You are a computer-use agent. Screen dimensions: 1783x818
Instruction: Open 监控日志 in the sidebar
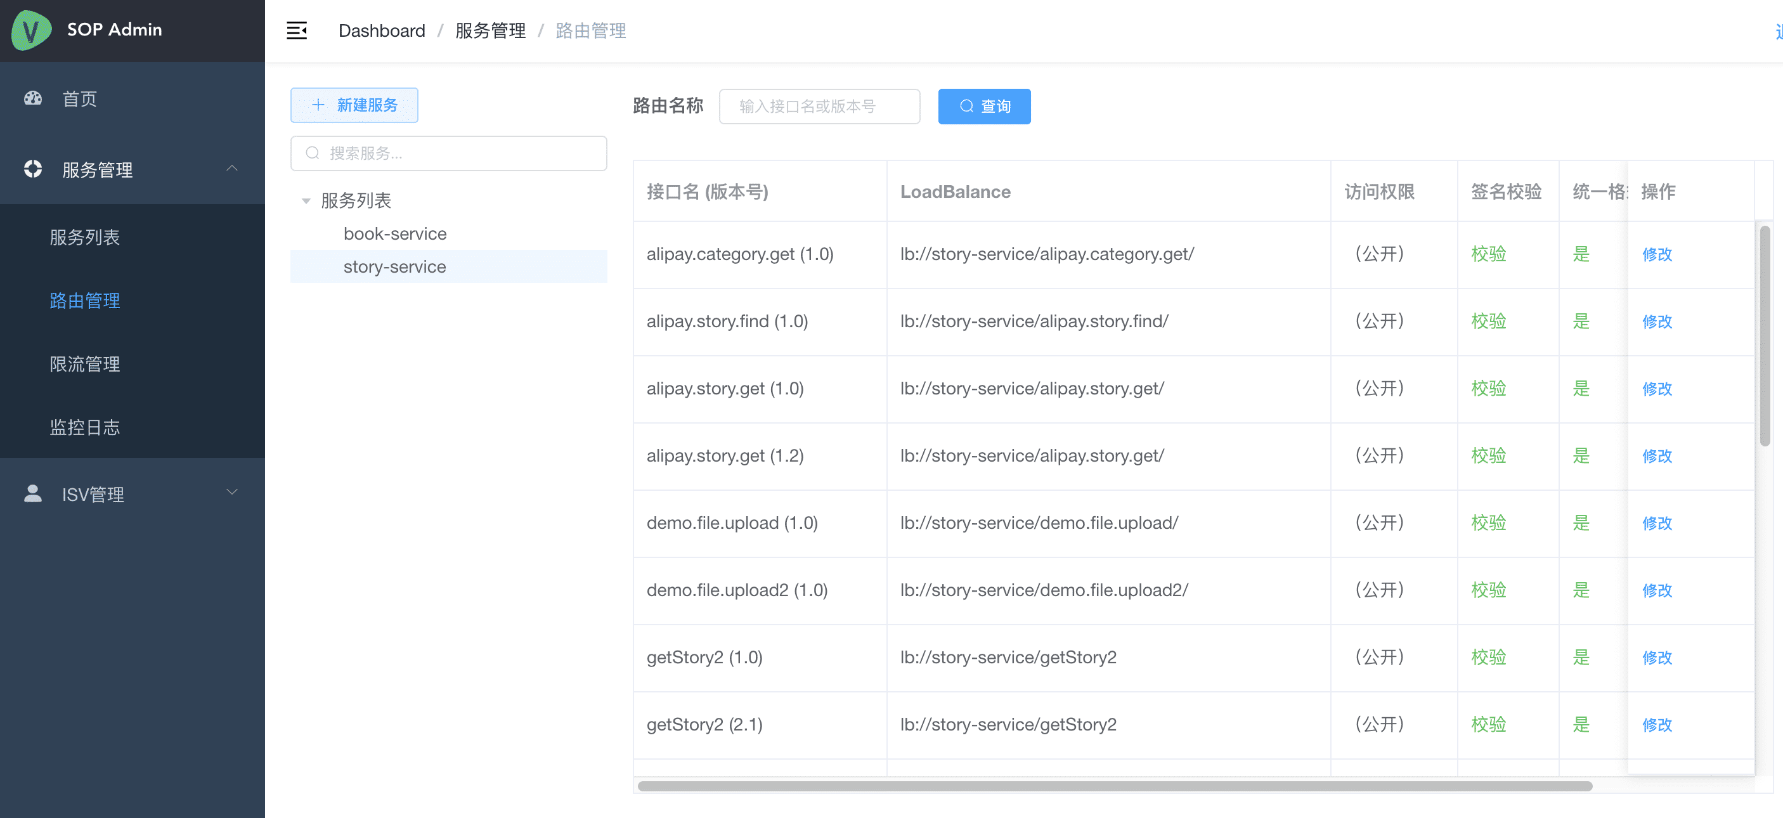point(84,427)
